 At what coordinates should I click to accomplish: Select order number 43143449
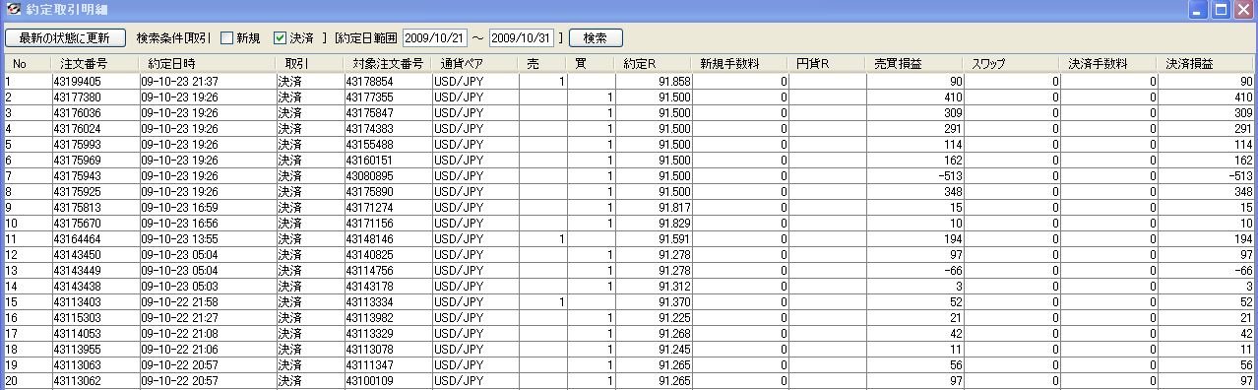(x=78, y=271)
